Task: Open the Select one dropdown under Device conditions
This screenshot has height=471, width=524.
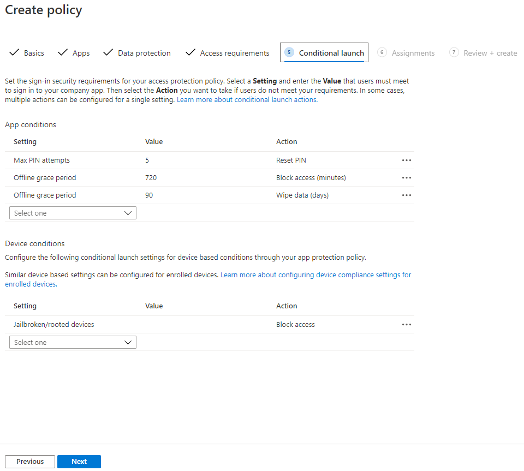Action: 73,342
